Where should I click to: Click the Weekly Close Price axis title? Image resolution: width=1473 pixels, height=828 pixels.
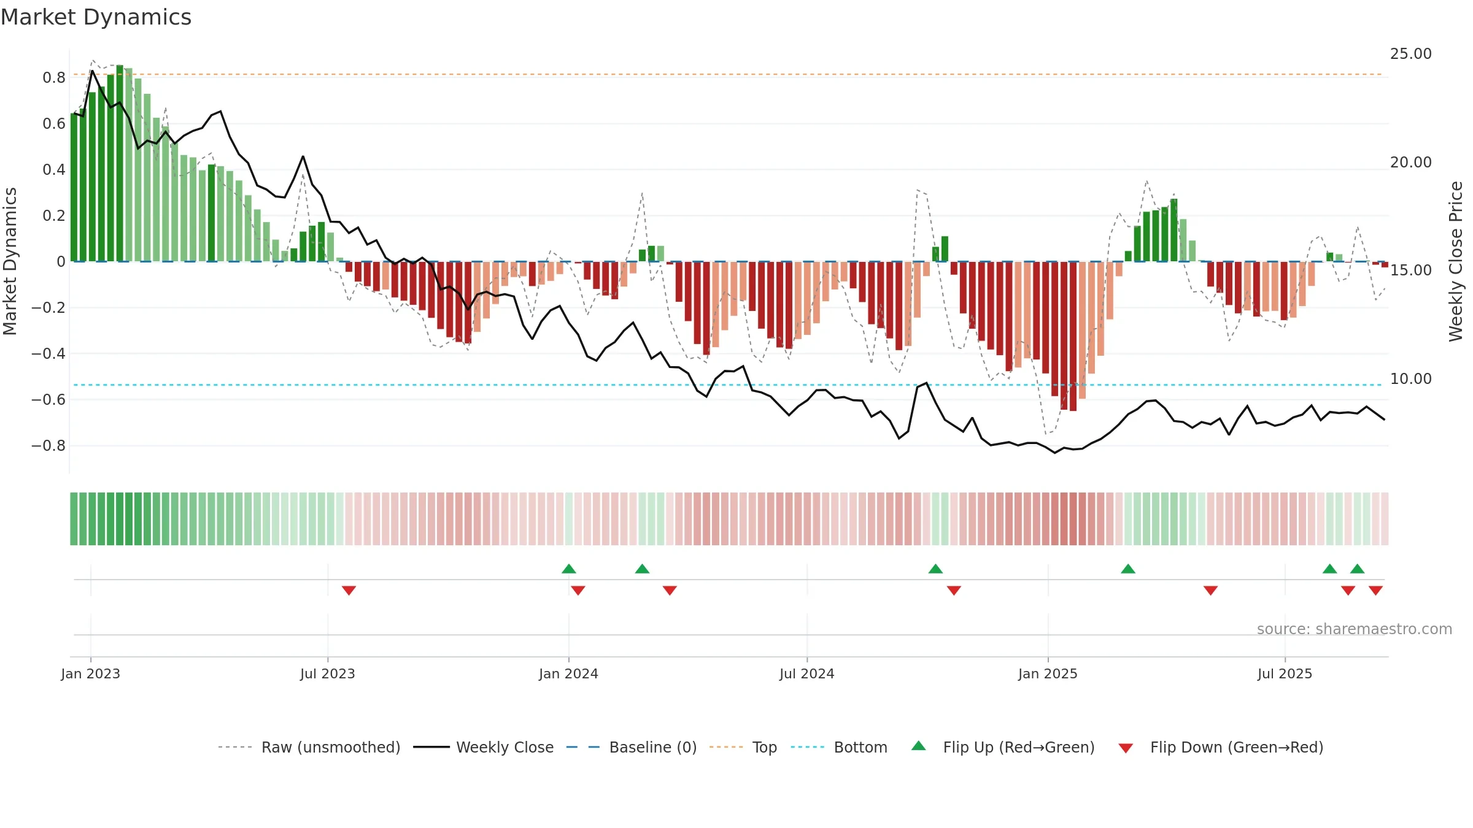1456,261
